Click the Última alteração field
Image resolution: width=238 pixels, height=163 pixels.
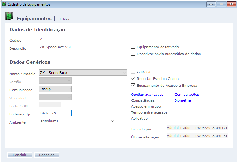(197, 136)
